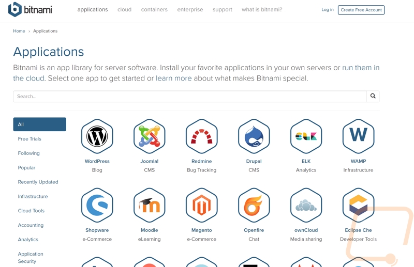Filter by Analytics category in sidebar
The height and width of the screenshot is (267, 414).
pos(28,239)
